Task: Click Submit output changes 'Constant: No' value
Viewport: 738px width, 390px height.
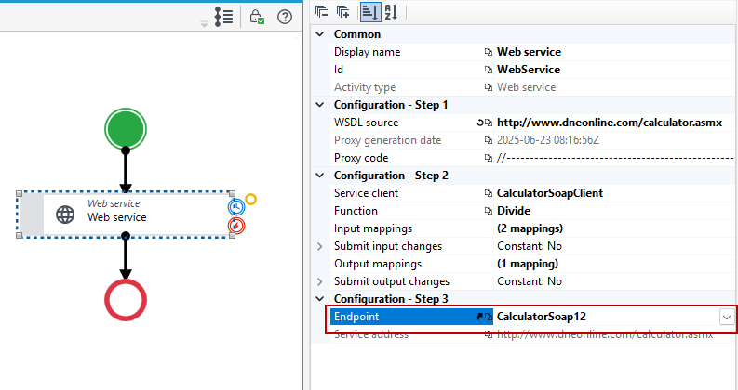Action: point(530,281)
